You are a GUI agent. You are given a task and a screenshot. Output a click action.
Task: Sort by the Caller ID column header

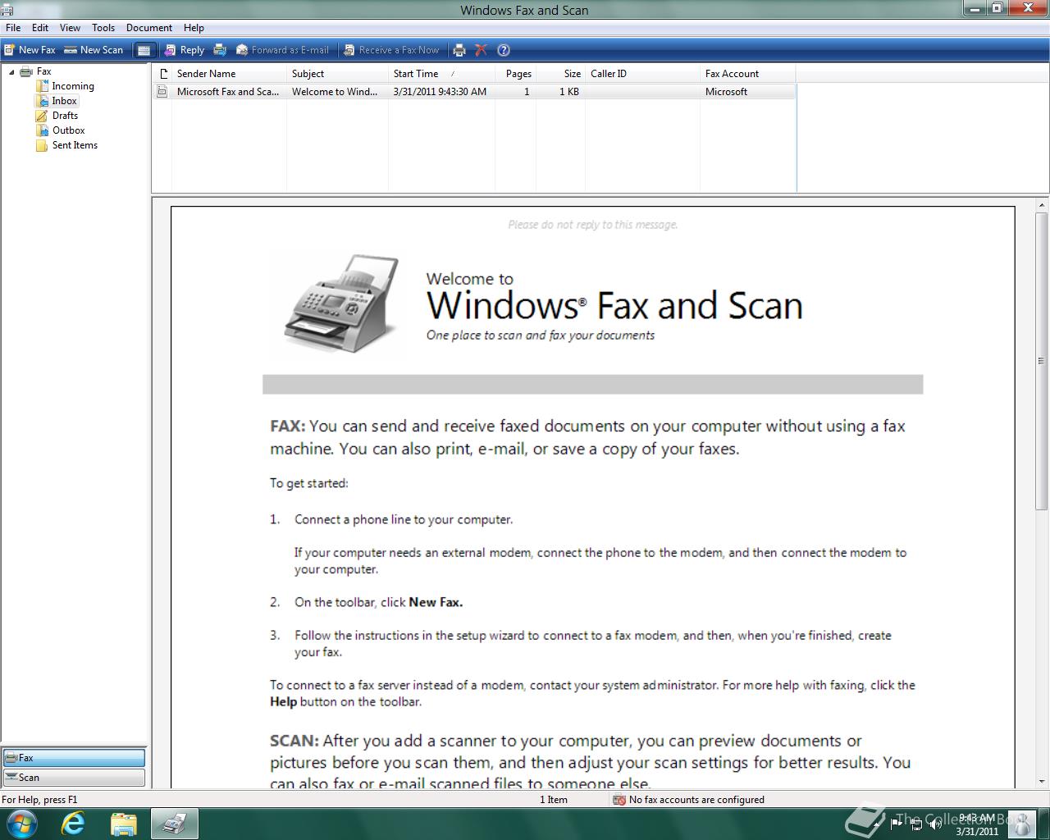(642, 73)
